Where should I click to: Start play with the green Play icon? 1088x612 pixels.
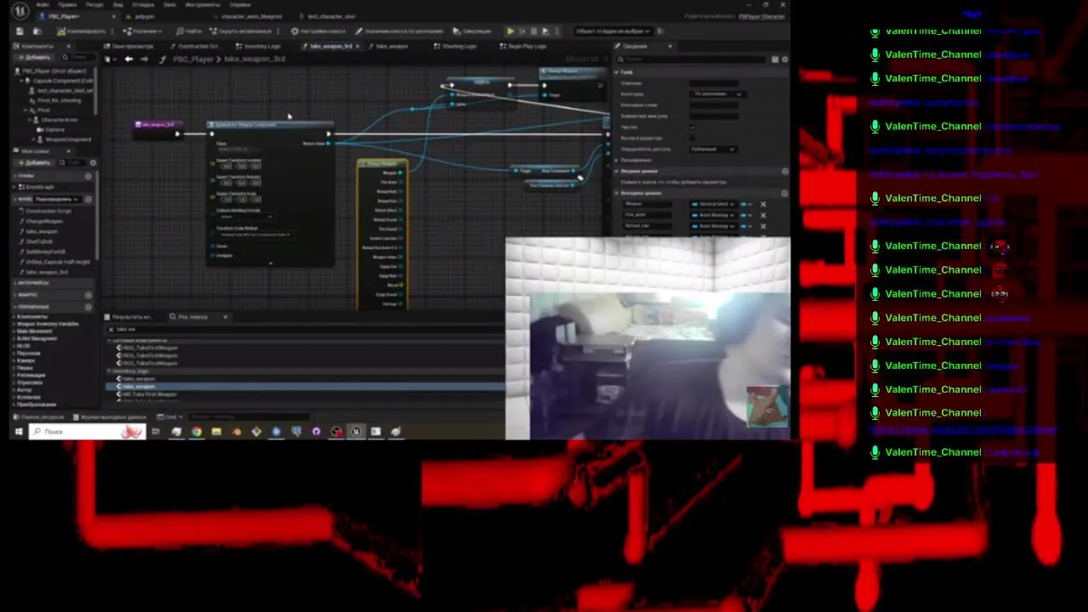(x=510, y=31)
